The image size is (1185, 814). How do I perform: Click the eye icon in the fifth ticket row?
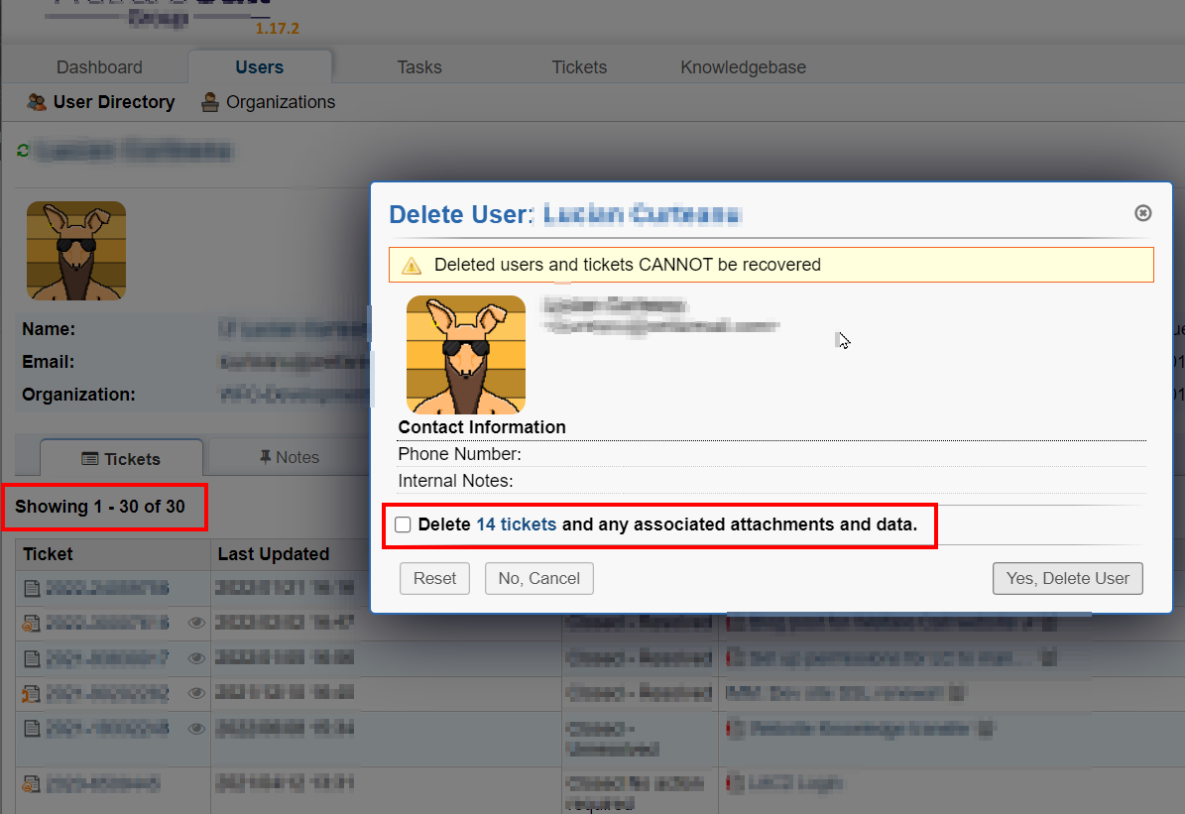coord(196,729)
